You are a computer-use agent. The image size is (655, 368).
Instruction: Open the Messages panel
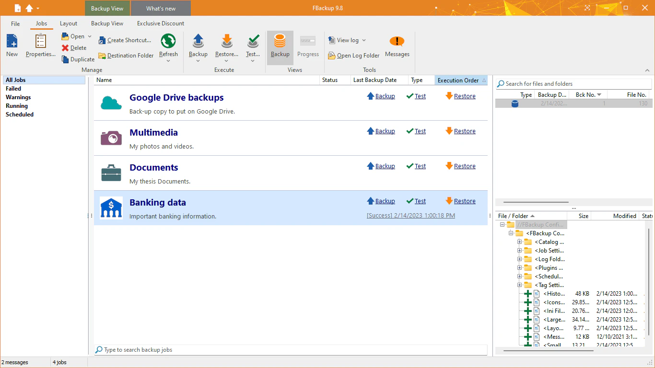point(397,46)
